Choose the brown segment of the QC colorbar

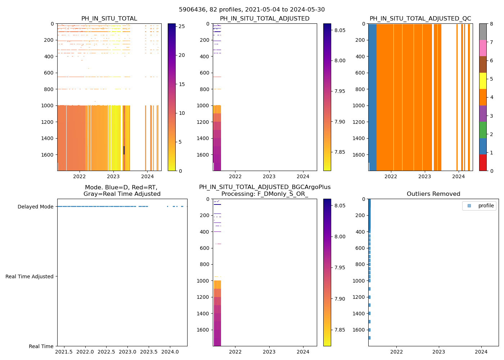[x=483, y=64]
